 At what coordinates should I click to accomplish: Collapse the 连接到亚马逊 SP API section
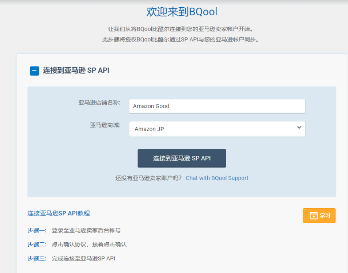tap(34, 71)
